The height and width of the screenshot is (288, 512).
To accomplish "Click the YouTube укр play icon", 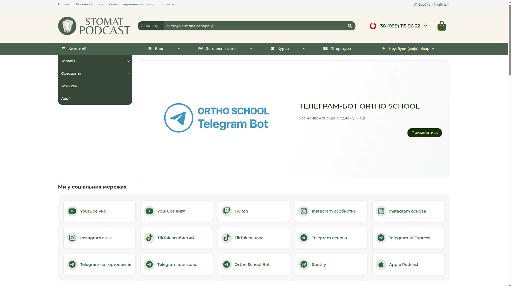I will [72, 211].
